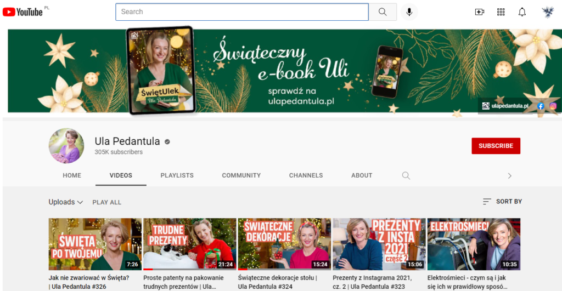562x291 pixels.
Task: Select the Videos tab
Action: coord(121,175)
